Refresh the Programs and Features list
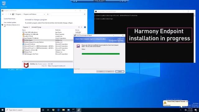Viewport: 199px width, 112px height. 48,14
